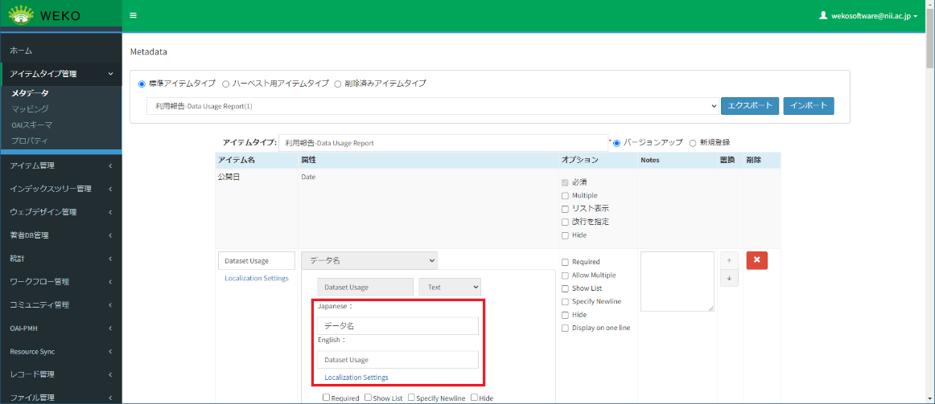Check the Display on one line option
The height and width of the screenshot is (404, 935).
tap(565, 328)
